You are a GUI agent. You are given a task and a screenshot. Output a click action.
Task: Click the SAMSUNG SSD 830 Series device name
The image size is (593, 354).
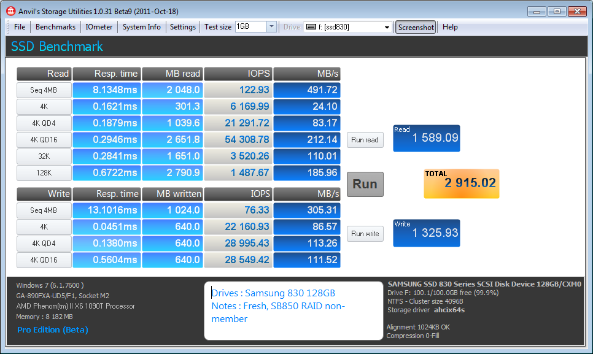pos(484,284)
